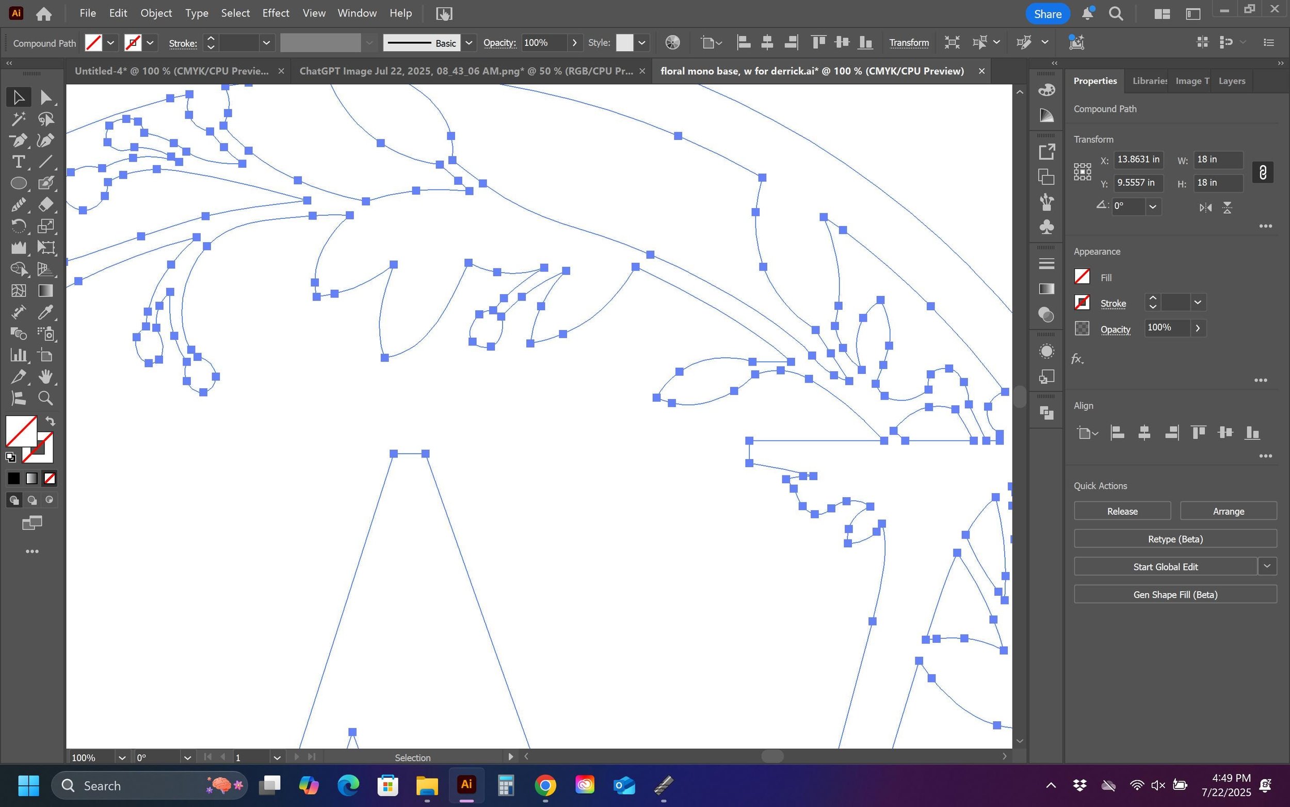The image size is (1290, 807).
Task: Select the Eyedropper tool
Action: (45, 312)
